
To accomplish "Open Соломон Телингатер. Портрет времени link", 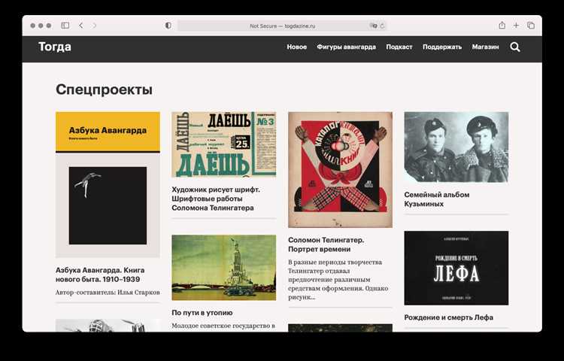I will (x=326, y=244).
